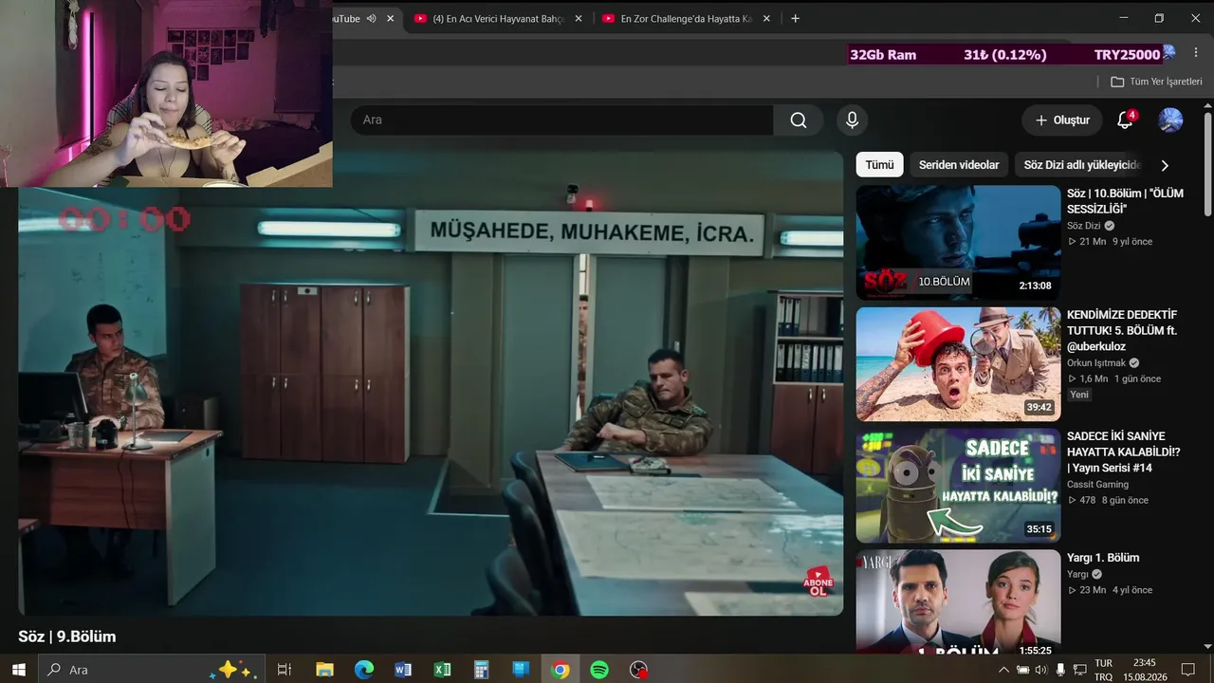
Task: Switch to Google Chrome on the taskbar
Action: point(560,670)
